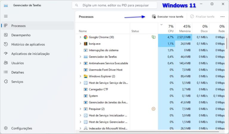
Task: Open the three-dots more options menu
Action: click(222, 17)
